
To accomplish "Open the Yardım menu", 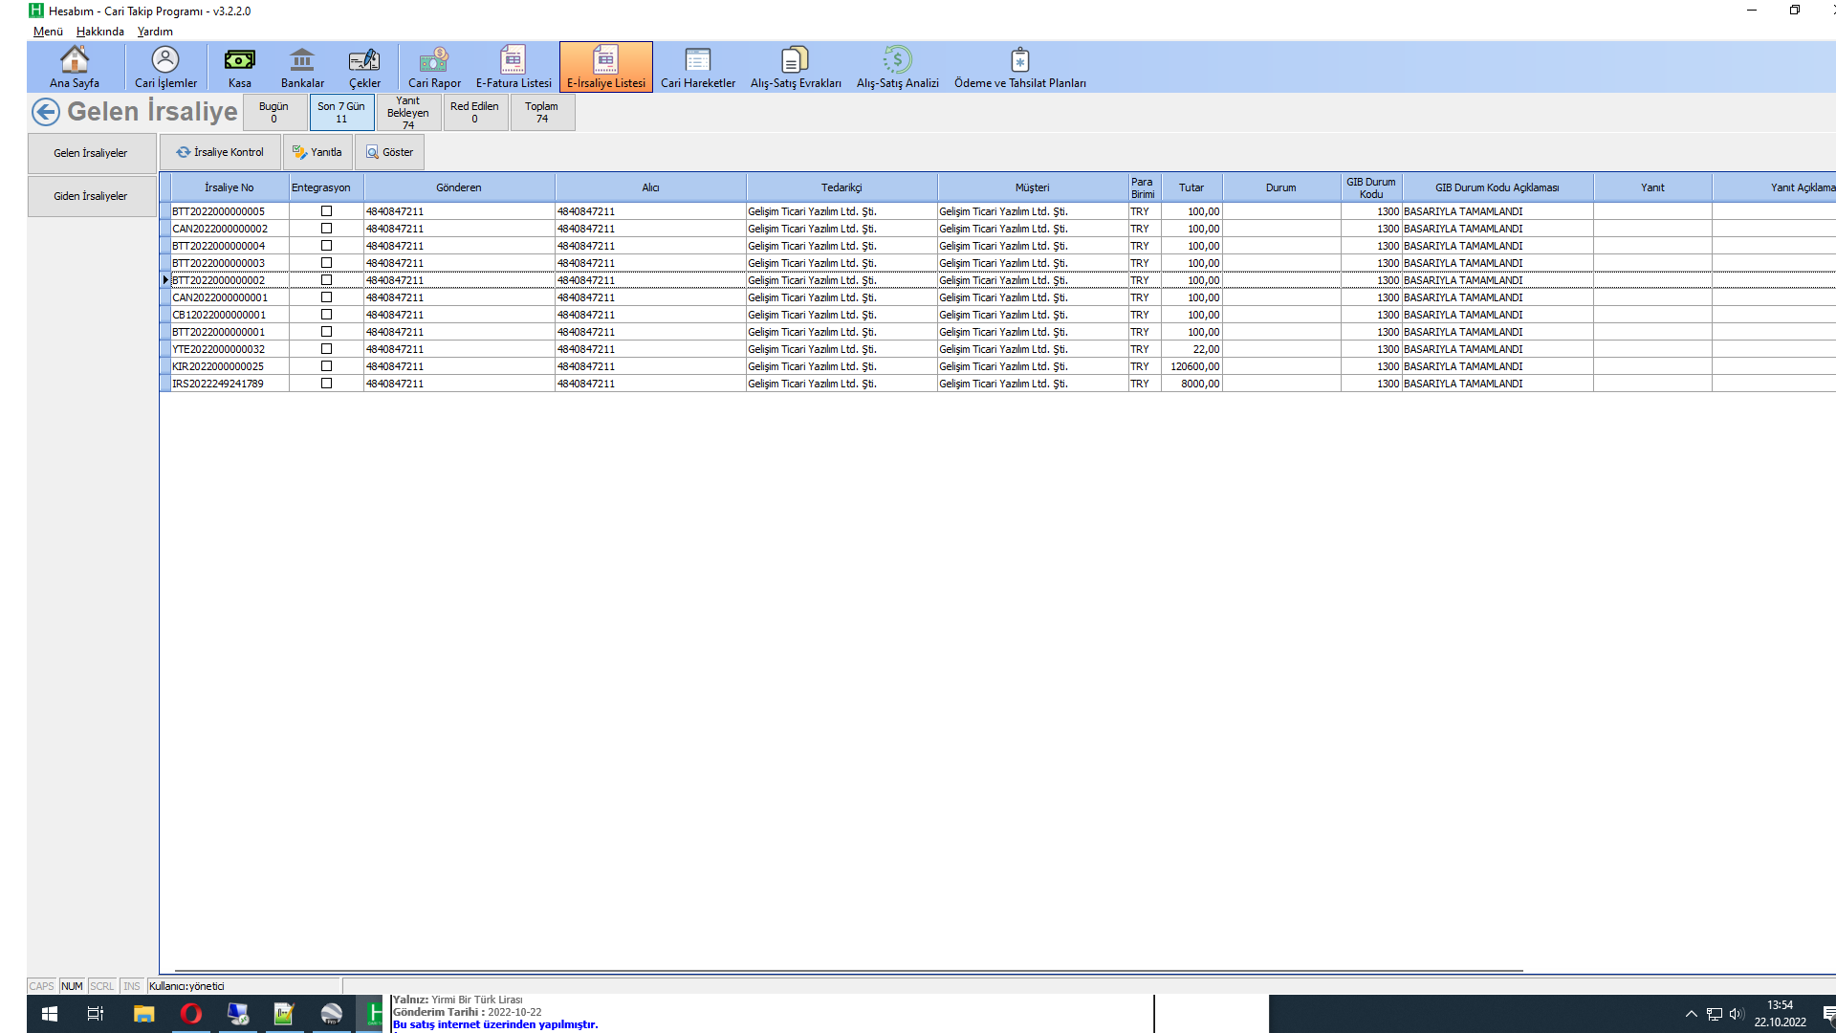I will 155,32.
